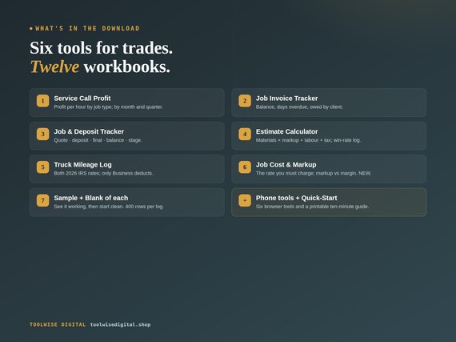Click 'Both 2026 IRS rates' description
Screen dimensions: 456x342
tap(103, 173)
